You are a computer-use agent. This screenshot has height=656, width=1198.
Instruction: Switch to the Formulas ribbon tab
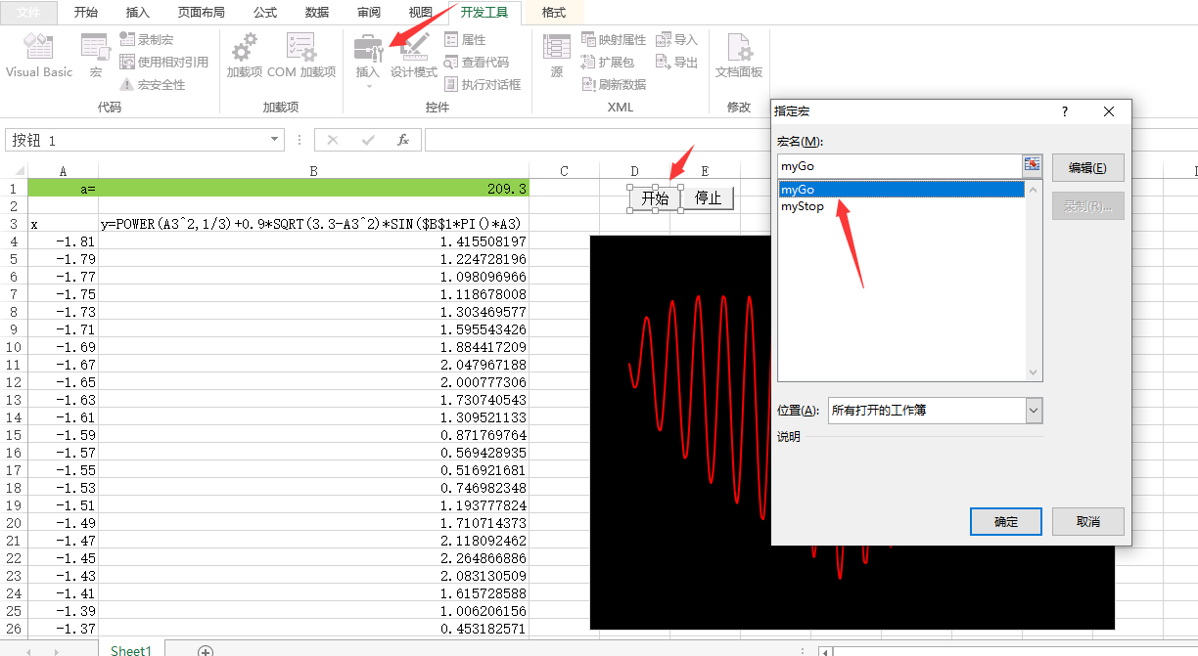pos(264,13)
